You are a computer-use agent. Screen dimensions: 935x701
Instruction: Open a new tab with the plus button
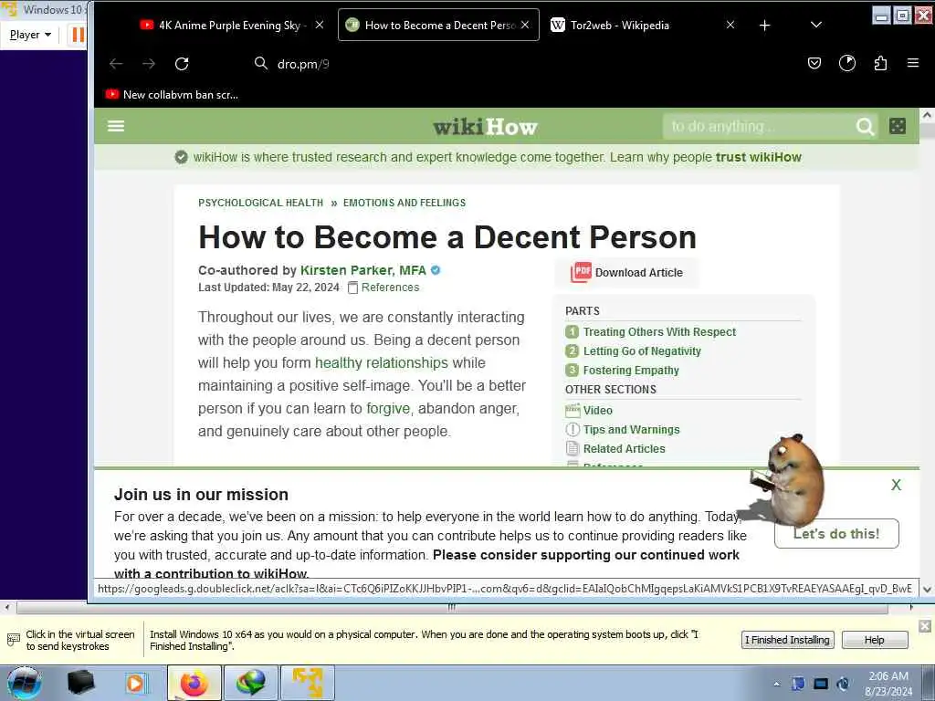click(x=765, y=25)
